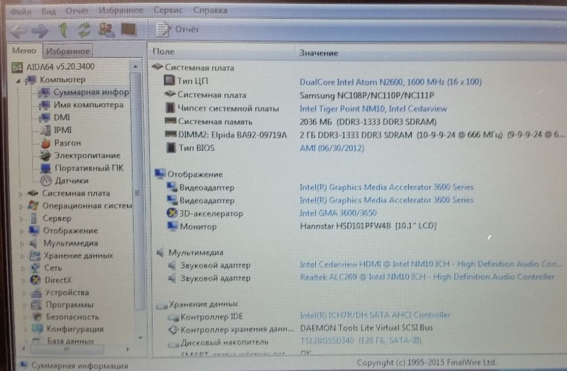Click the 3D-акселератор icon
The width and height of the screenshot is (567, 371).
coord(172,213)
